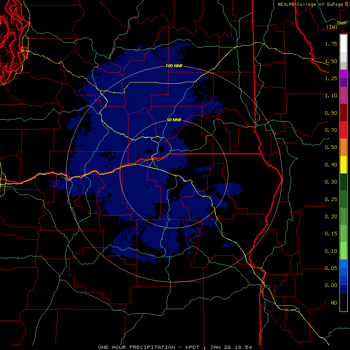The image size is (350, 350).
Task: Click the "1.50" legend value
Action: 331,61
